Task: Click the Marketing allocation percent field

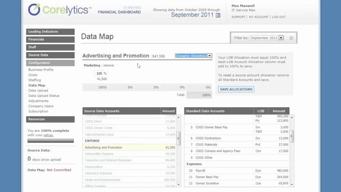Action: click(x=99, y=73)
